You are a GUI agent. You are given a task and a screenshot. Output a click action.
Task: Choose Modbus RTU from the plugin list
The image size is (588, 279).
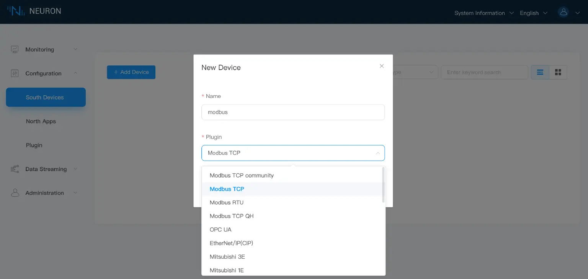tap(226, 202)
